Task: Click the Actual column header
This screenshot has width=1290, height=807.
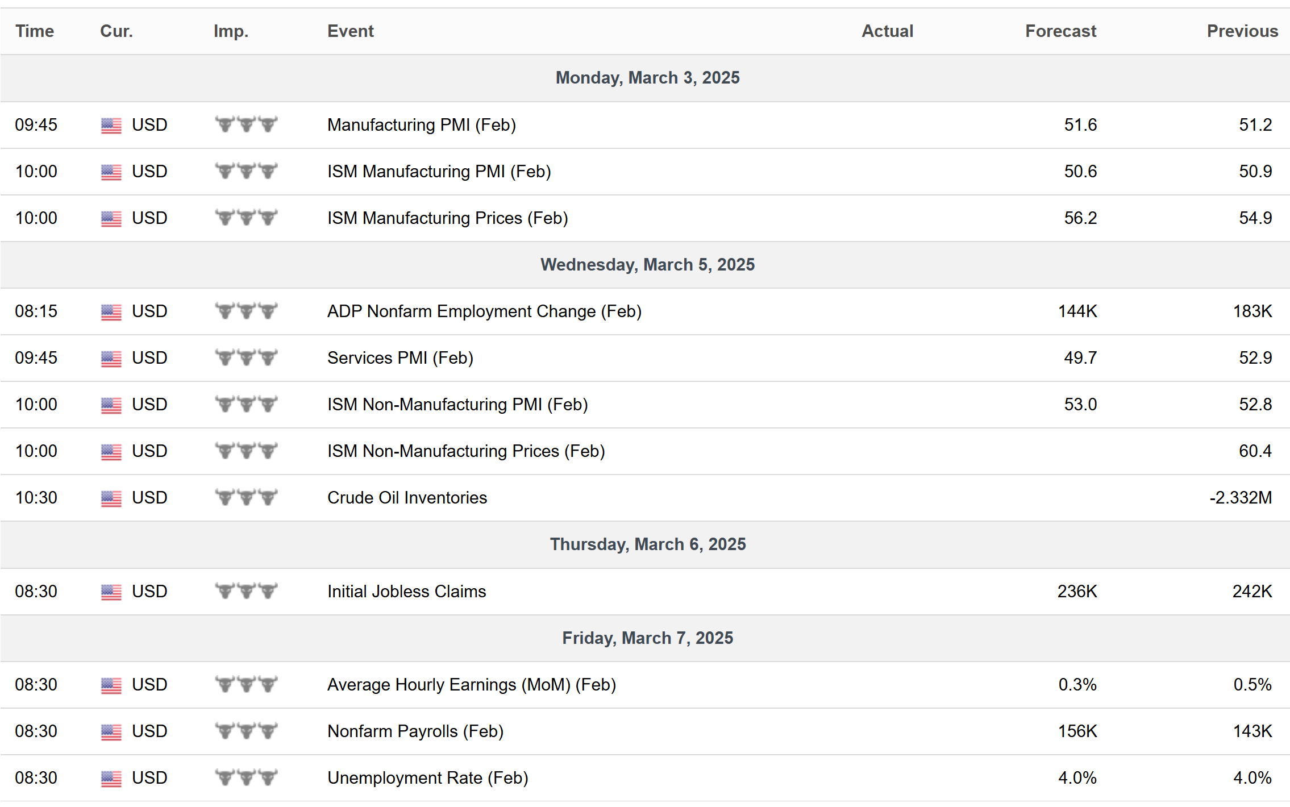Action: pos(888,31)
